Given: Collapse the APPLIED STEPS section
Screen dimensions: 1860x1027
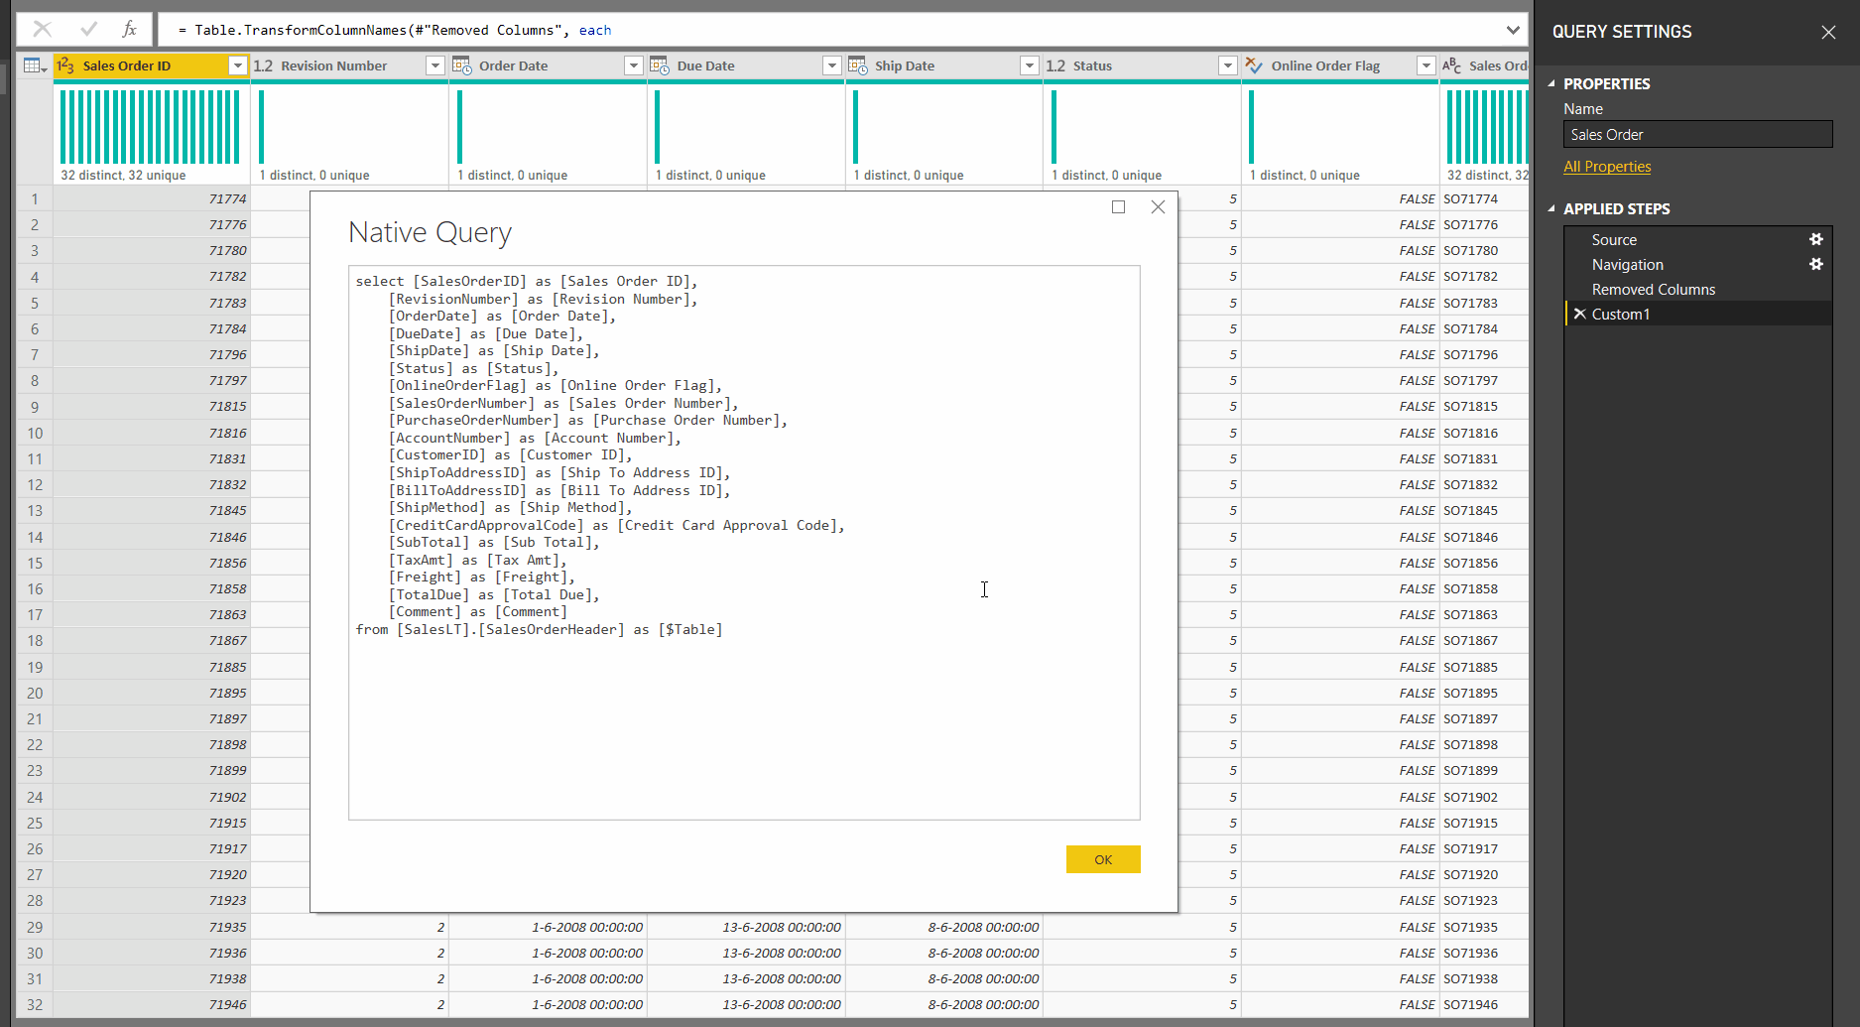Looking at the screenshot, I should tap(1551, 209).
